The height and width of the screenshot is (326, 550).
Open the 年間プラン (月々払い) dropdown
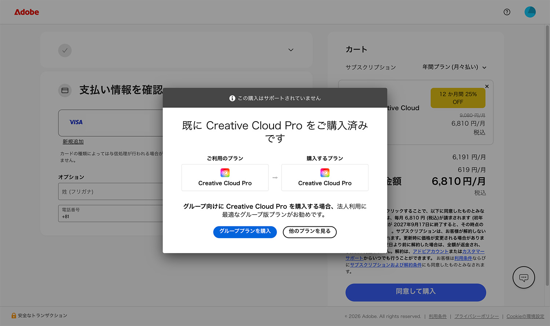pos(454,67)
